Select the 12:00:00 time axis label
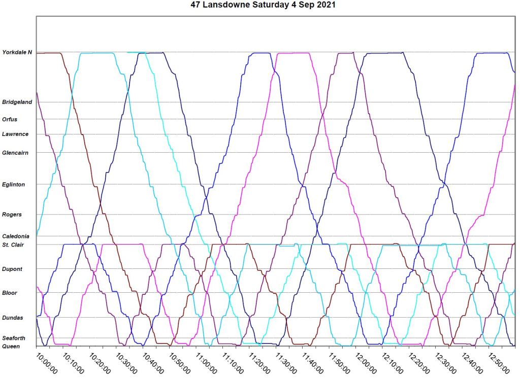Viewport: 520px width, 380px height. point(365,361)
